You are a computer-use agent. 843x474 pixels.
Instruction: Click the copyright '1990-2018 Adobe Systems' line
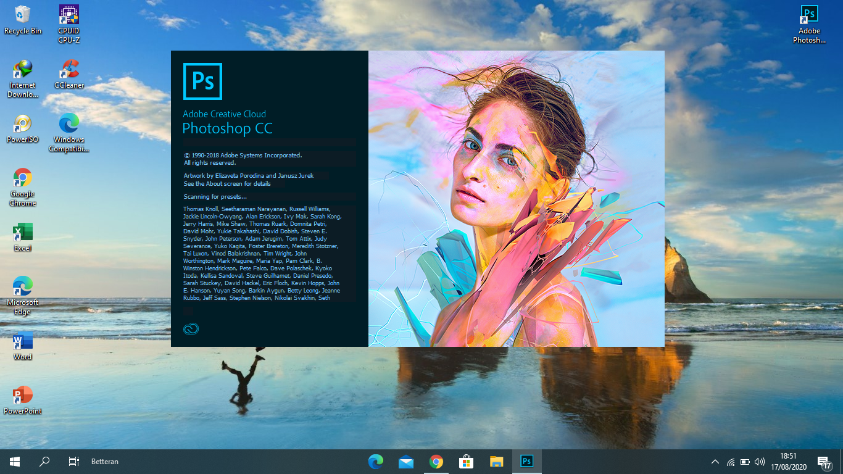click(x=243, y=156)
